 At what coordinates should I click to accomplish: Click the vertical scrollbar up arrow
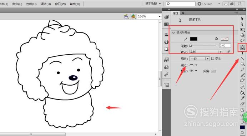[160, 22]
